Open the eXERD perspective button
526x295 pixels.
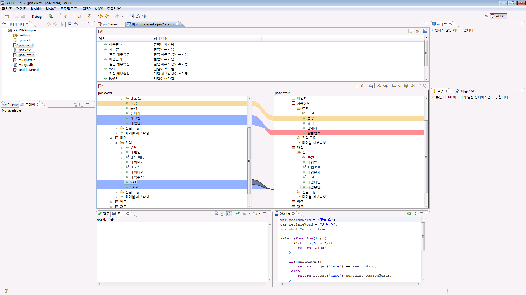tap(498, 16)
